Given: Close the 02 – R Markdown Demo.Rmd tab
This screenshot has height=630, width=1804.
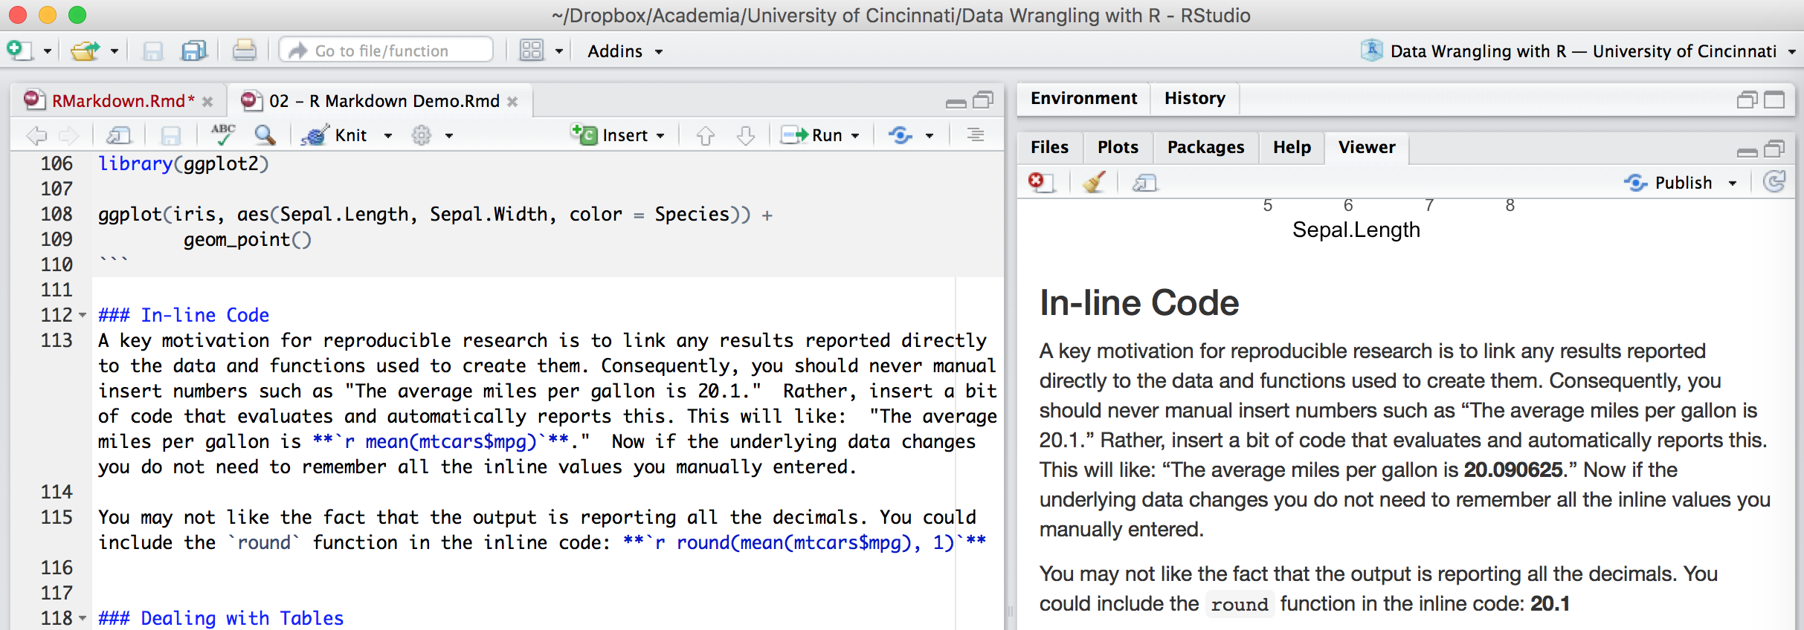Looking at the screenshot, I should 512,102.
